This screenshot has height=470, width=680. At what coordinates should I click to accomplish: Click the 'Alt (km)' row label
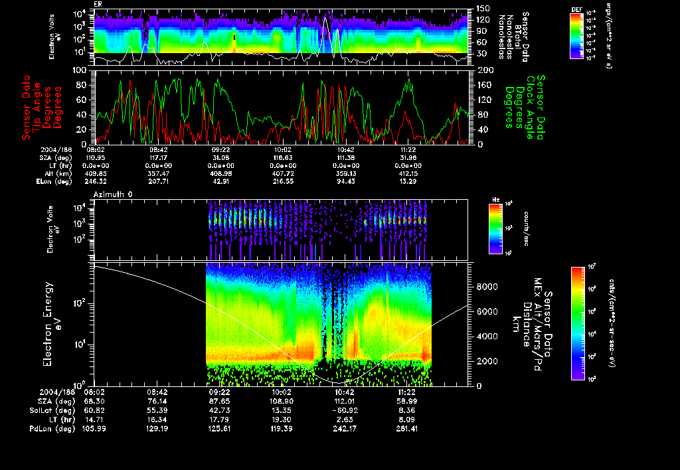tap(60, 174)
